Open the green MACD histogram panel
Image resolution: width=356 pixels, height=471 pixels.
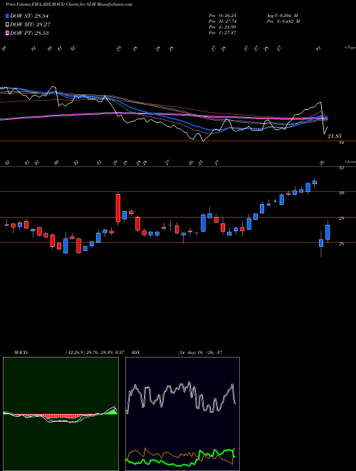pyautogui.click(x=61, y=414)
